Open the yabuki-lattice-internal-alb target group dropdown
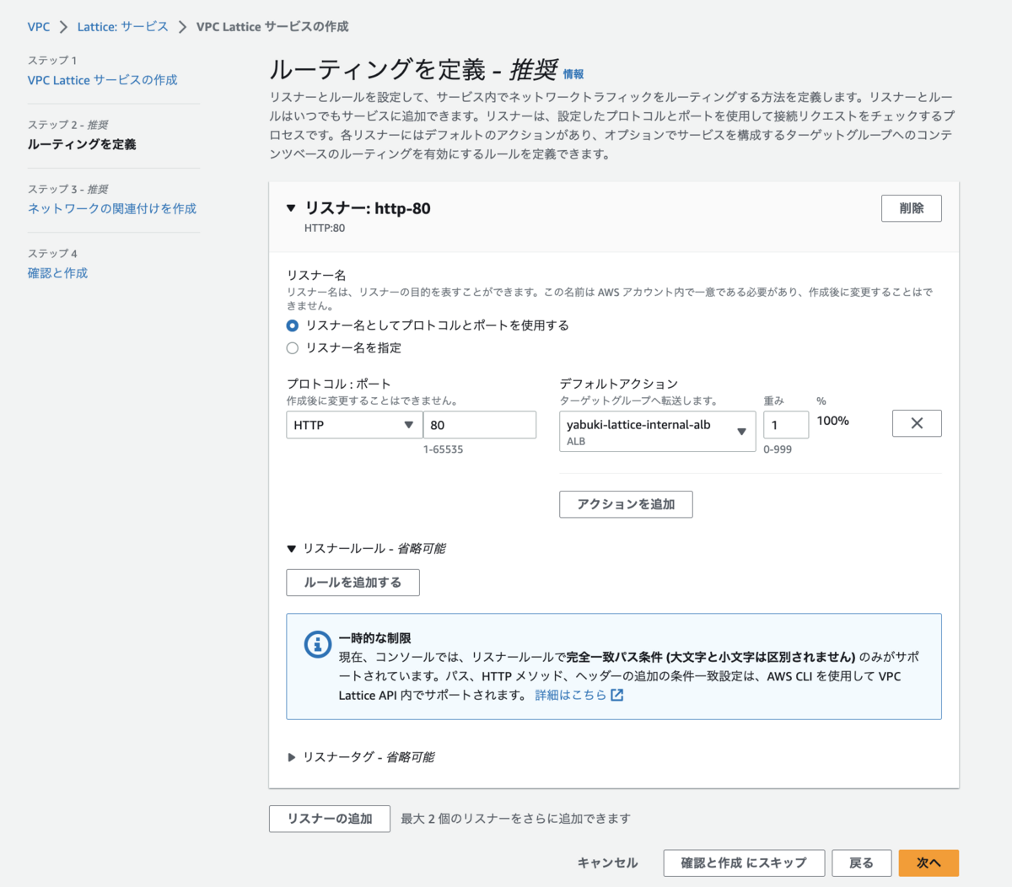Image resolution: width=1012 pixels, height=887 pixels. 657,432
